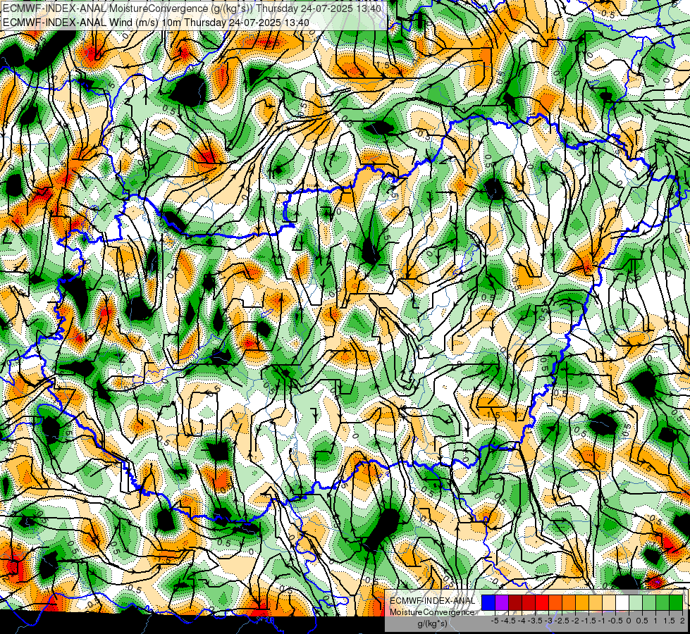Click the -2.5 tick label on the color scale
Viewport: 690px width, 634px height.
click(x=562, y=621)
